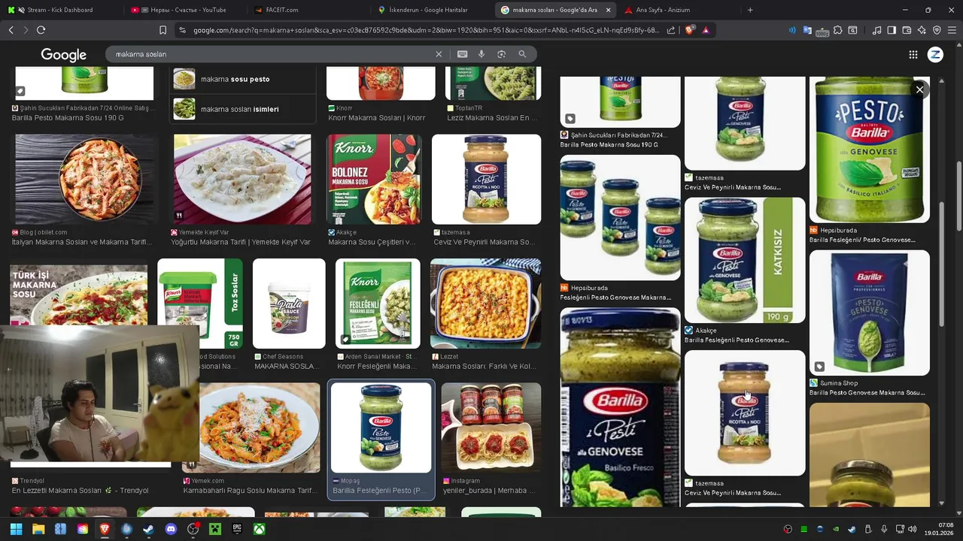Open Akakçe Katkısız Barilla pesto image

click(745, 261)
